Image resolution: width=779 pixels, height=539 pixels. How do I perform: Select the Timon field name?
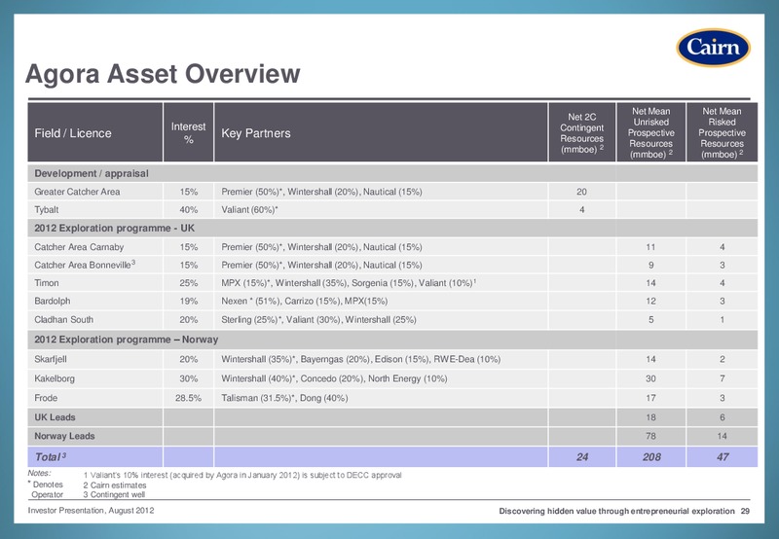tap(46, 283)
